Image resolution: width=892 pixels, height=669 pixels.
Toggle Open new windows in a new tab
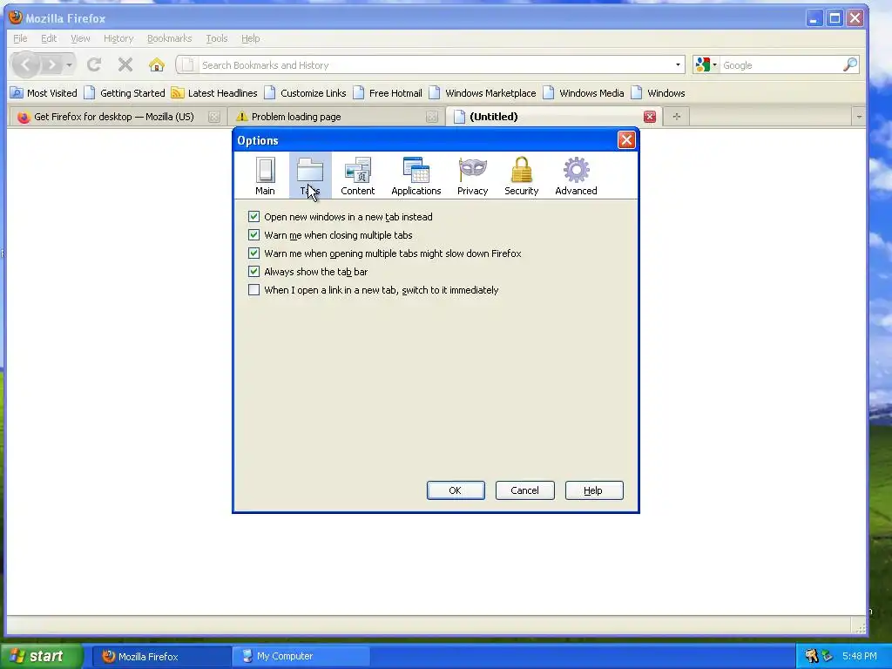click(253, 217)
